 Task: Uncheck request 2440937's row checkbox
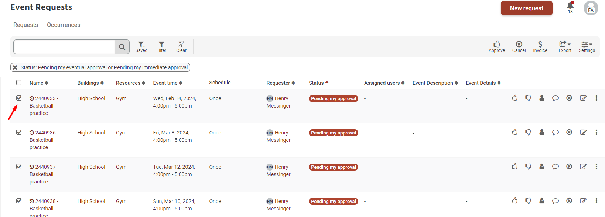click(x=19, y=167)
